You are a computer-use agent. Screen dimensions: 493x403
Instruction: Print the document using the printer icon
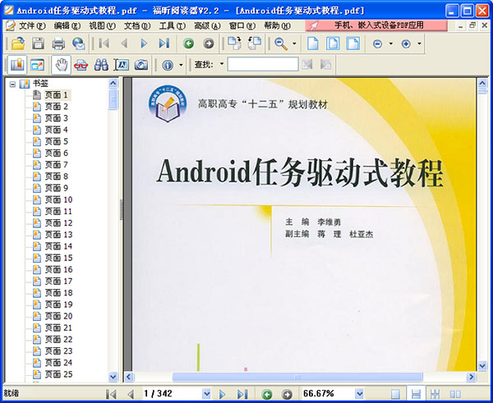58,44
